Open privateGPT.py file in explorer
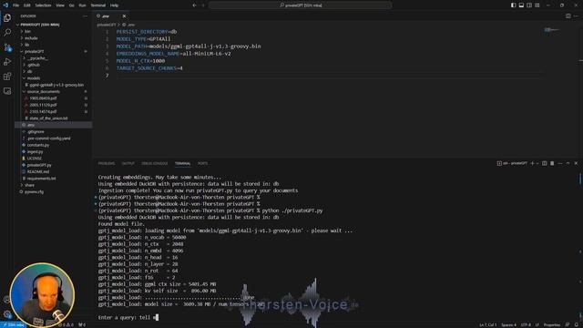The image size is (583, 328). coord(39,165)
